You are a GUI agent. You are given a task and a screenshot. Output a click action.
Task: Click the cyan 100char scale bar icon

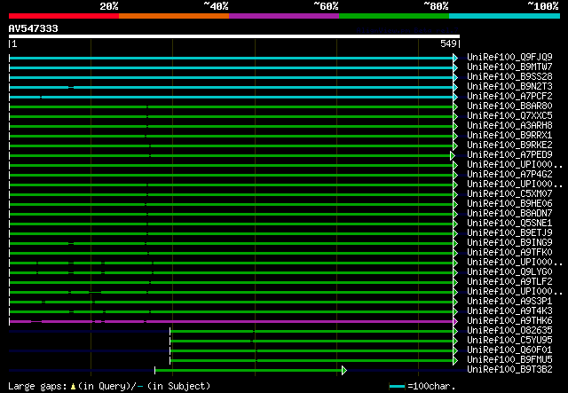[397, 387]
